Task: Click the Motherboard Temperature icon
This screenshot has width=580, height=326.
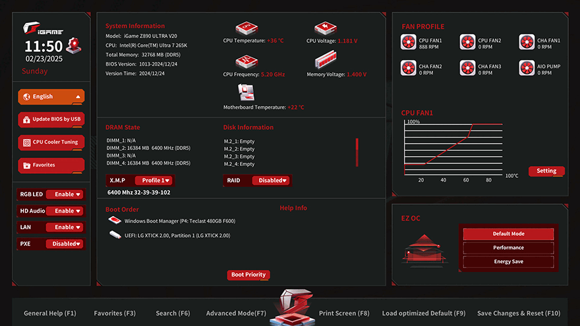Action: tap(246, 92)
